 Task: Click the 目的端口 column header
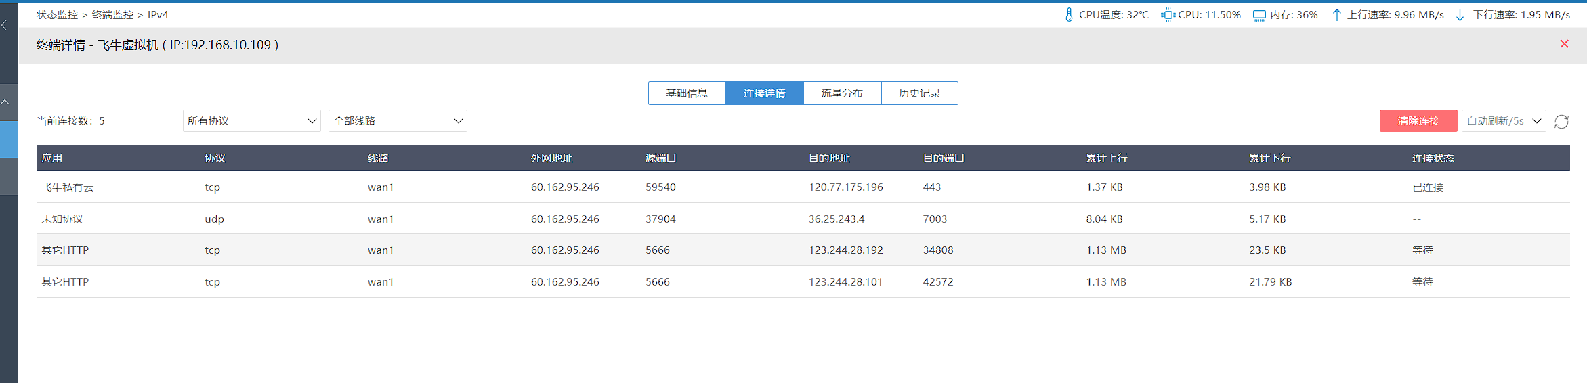click(x=944, y=158)
